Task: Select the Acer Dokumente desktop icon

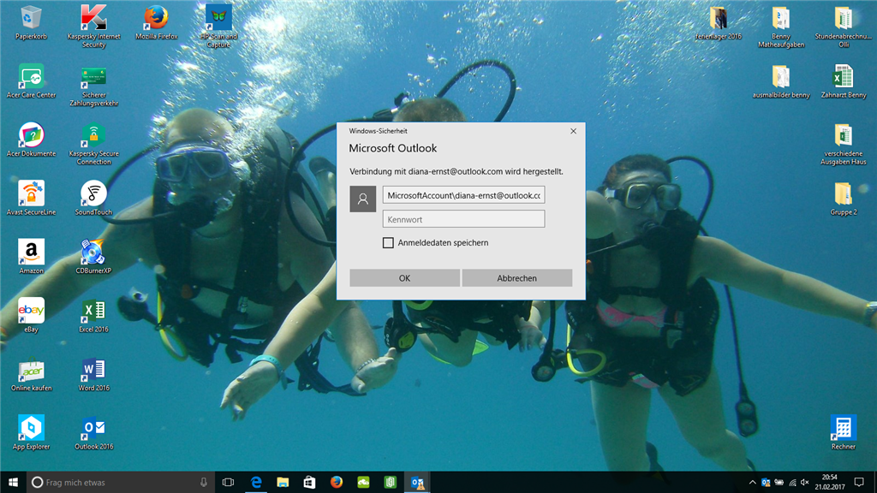Action: [32, 140]
